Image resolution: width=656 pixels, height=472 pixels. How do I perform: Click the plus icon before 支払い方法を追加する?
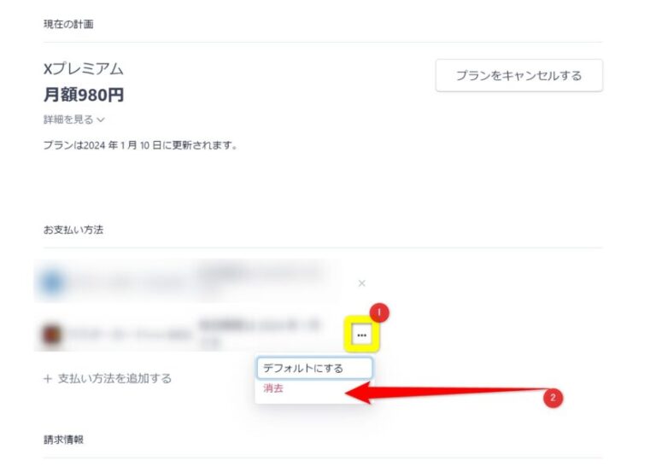[48, 379]
